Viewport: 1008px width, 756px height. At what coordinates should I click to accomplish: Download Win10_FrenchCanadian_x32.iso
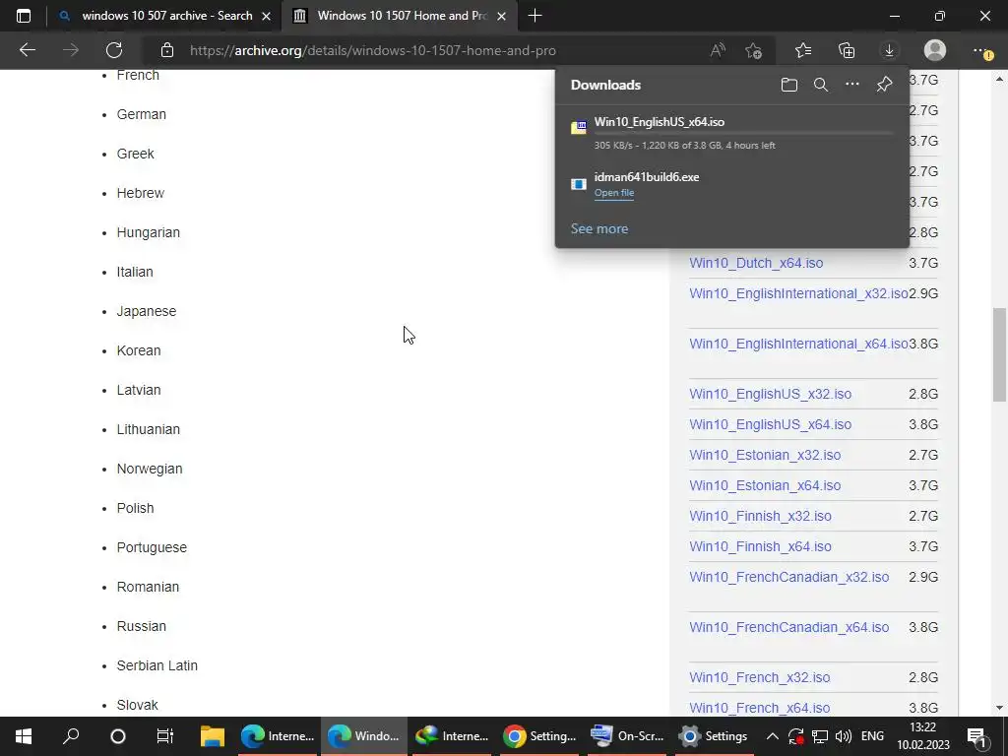click(789, 577)
